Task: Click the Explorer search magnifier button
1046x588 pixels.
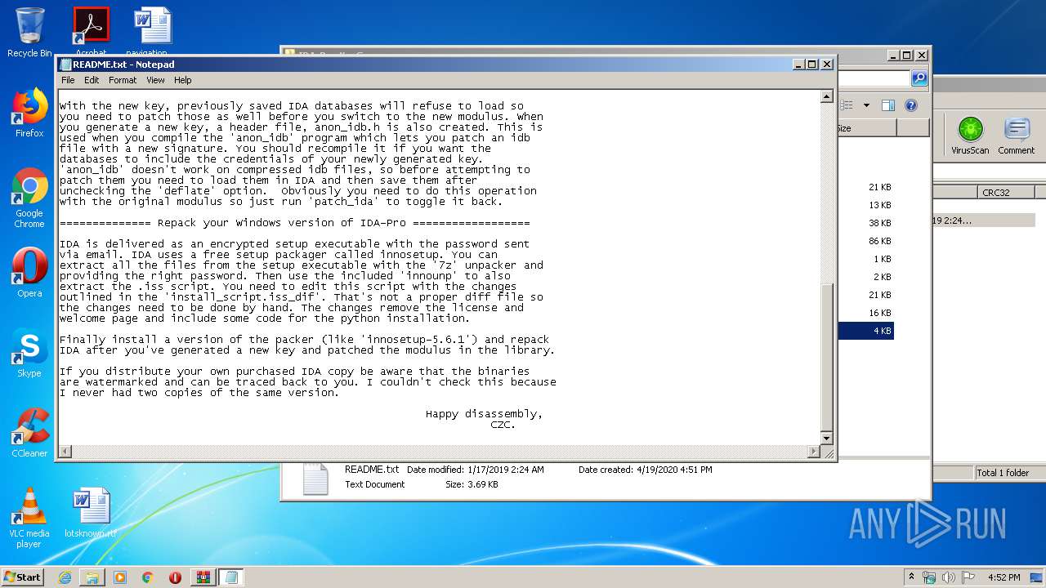Action: (x=919, y=78)
